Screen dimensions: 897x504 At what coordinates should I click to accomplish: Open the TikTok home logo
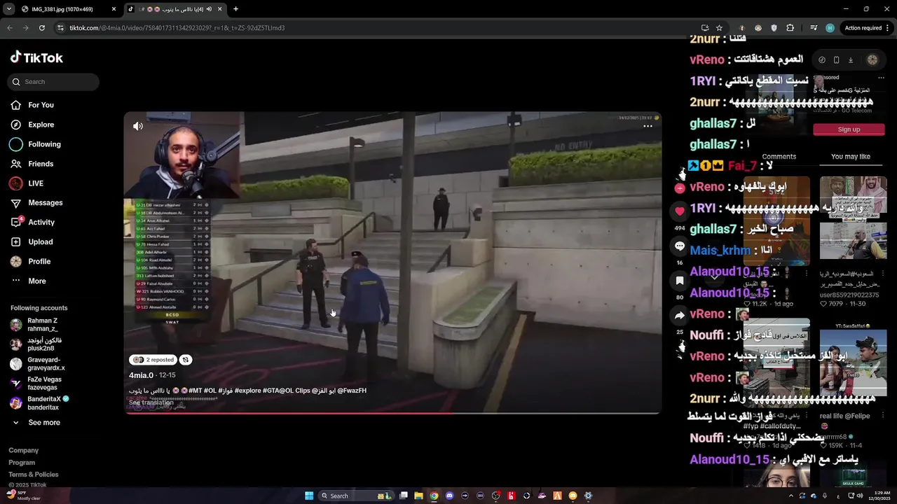tap(36, 58)
